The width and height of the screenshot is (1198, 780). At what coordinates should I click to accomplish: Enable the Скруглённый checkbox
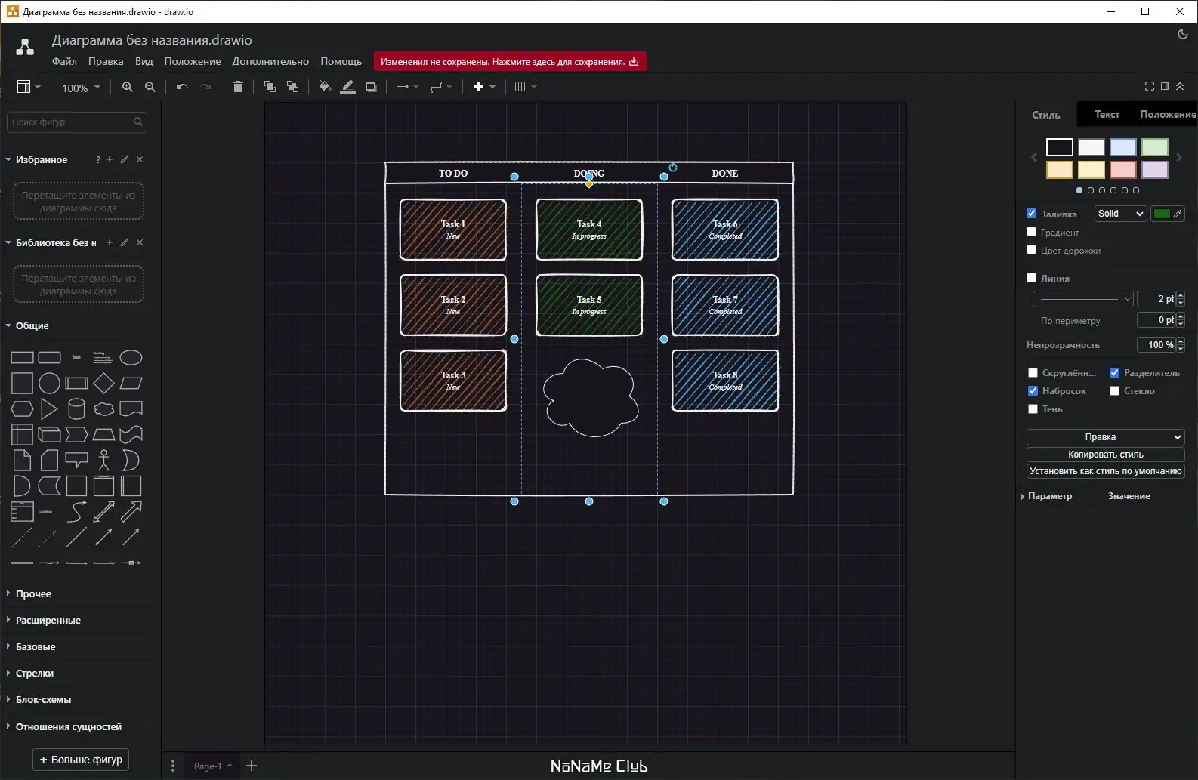[1033, 372]
